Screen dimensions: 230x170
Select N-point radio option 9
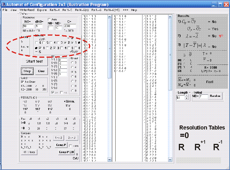[72, 90]
